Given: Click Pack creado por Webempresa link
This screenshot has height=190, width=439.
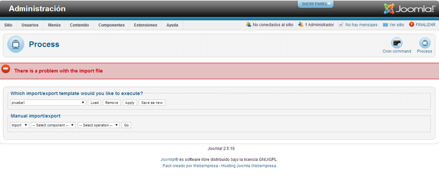Looking at the screenshot, I should point(190,166).
